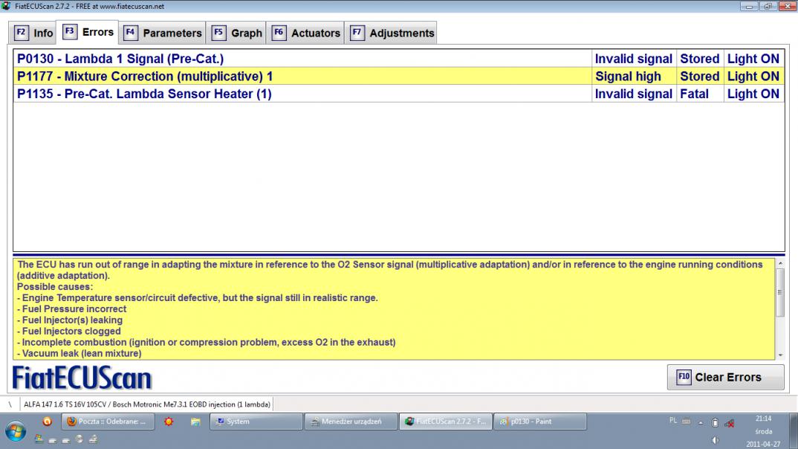This screenshot has height=449, width=798.
Task: Select error P1135 Lambda Sensor Heater row
Action: [x=399, y=94]
